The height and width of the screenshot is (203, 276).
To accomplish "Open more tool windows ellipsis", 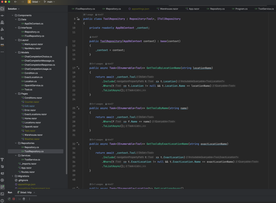I will 2,51.
